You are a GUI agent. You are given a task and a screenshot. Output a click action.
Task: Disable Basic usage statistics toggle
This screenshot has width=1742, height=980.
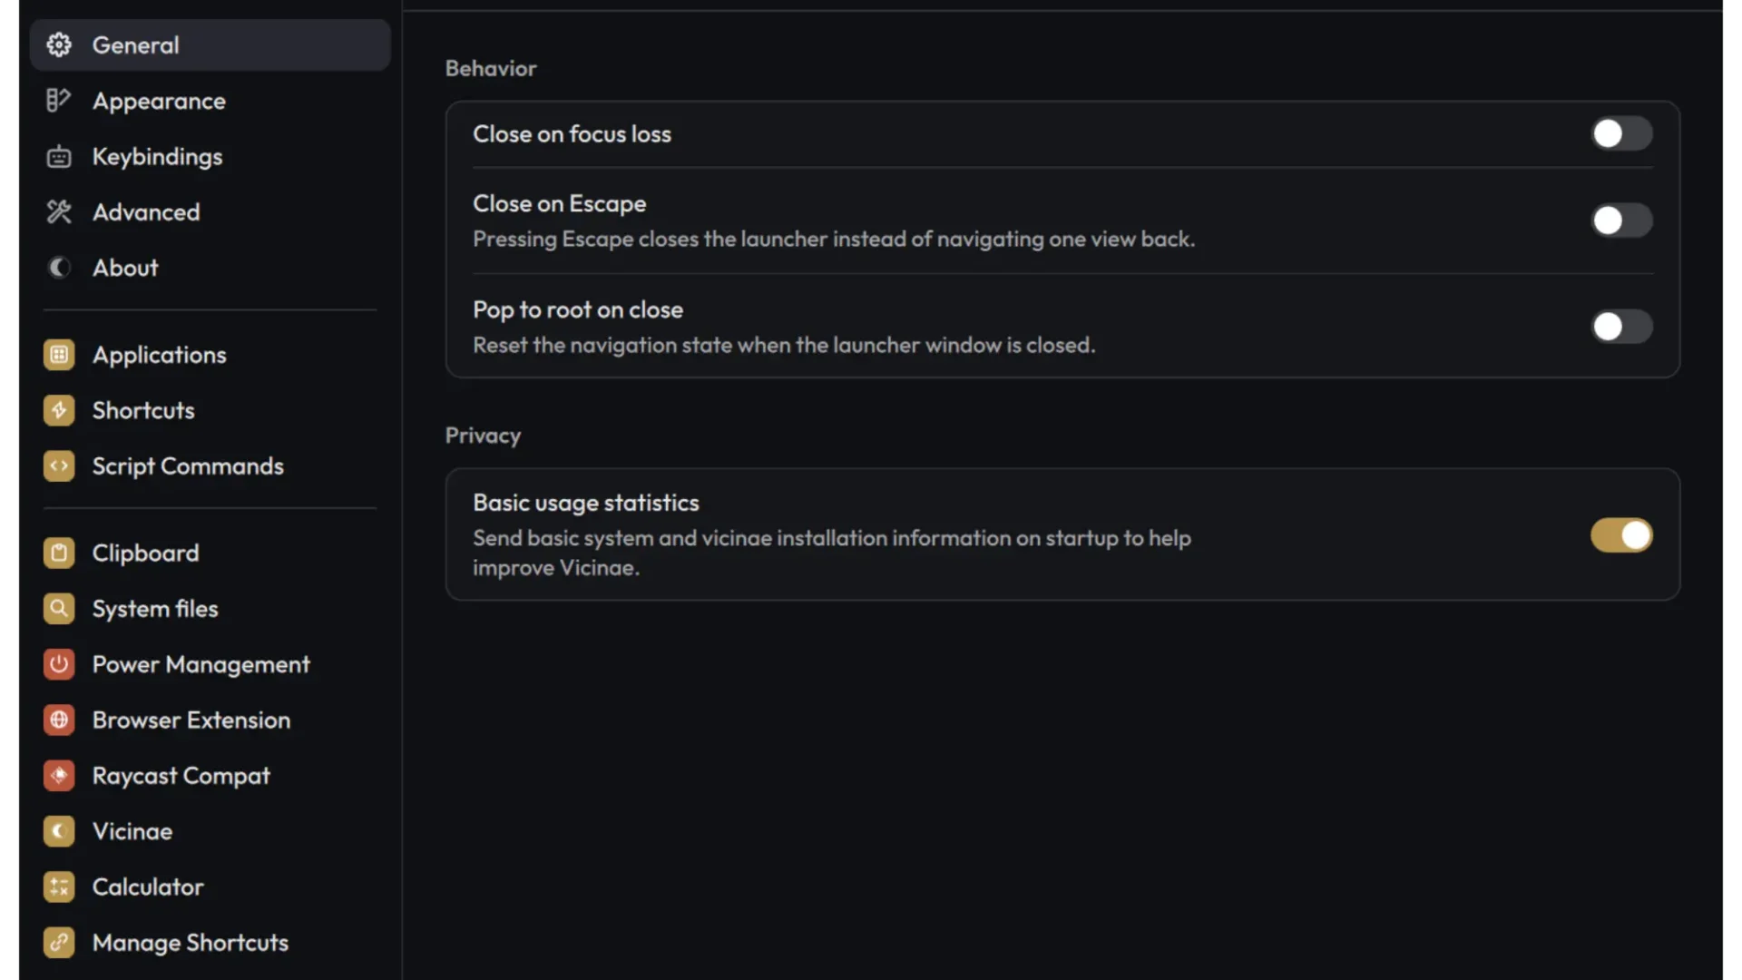[1621, 535]
